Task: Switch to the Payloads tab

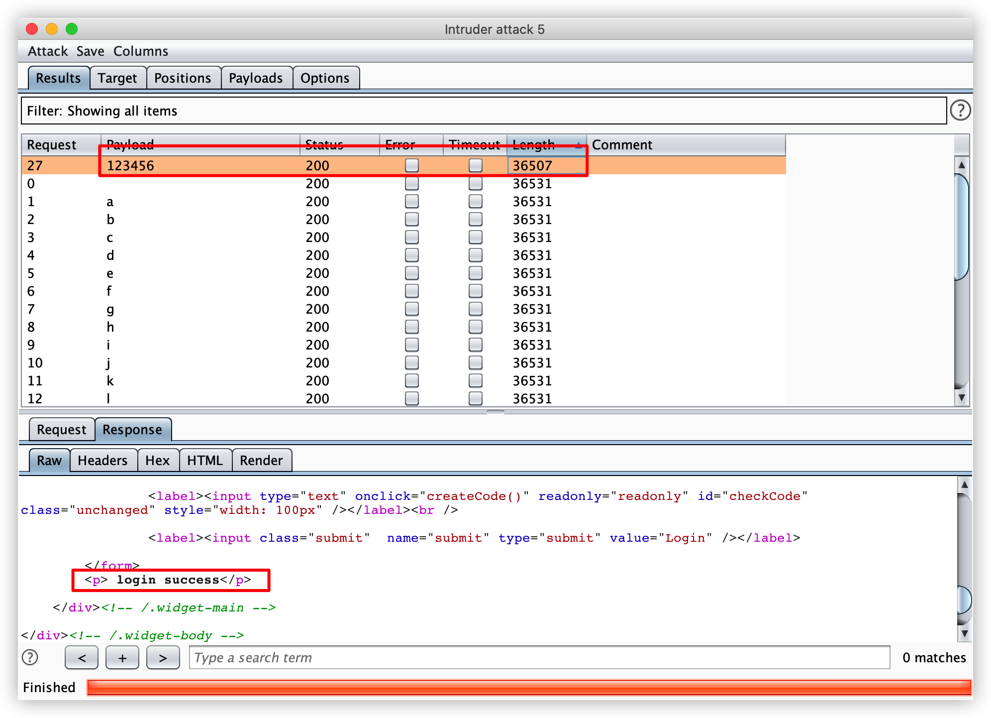Action: 256,78
